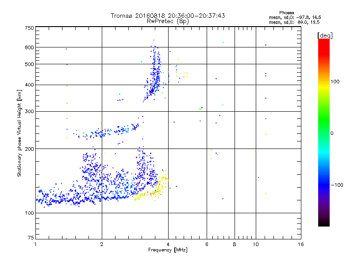Click the blue trace band near 250 km height
This screenshot has height=266, width=354.
106,131
